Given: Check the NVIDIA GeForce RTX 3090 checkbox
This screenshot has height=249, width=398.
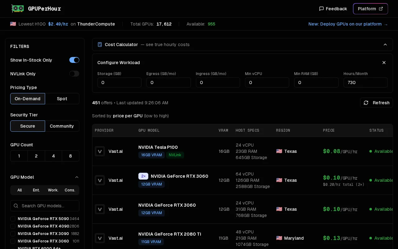Looking at the screenshot, I should (13, 234).
